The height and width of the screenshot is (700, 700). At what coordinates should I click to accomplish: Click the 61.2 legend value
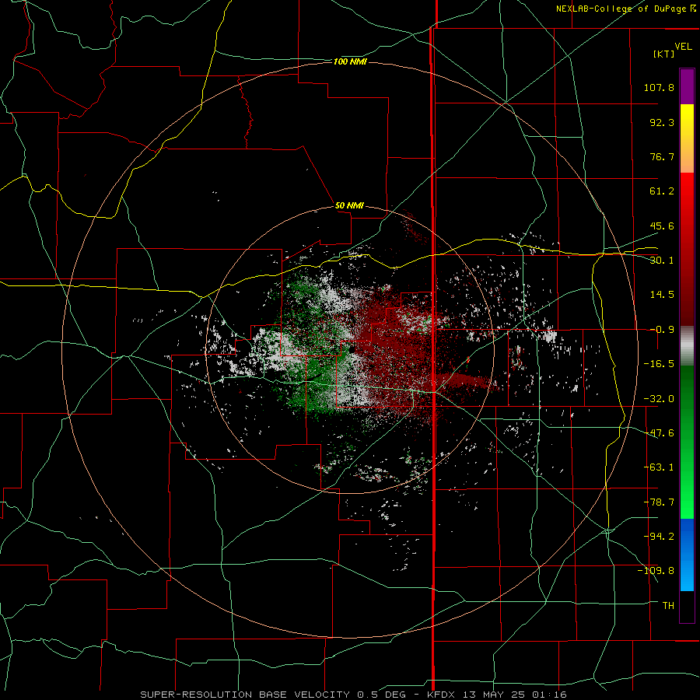pyautogui.click(x=662, y=191)
